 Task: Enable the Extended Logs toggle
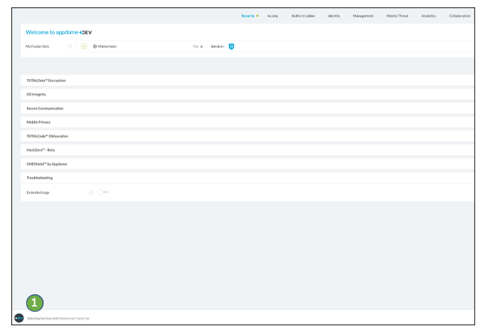click(103, 193)
